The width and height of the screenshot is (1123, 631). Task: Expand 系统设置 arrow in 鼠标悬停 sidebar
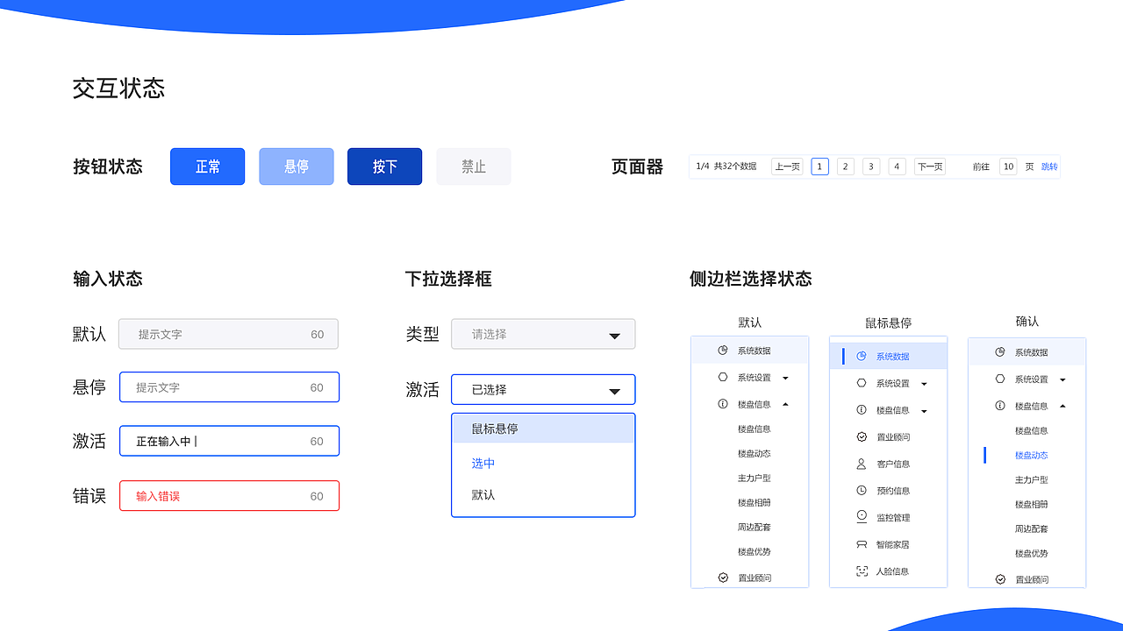click(924, 384)
